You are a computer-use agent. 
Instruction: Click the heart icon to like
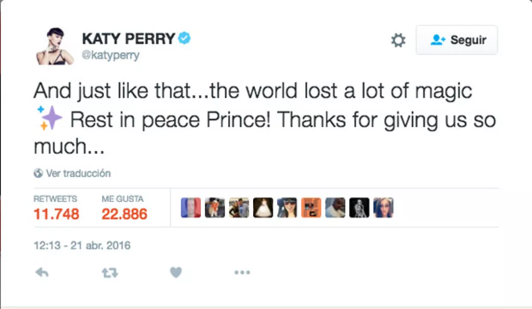(x=176, y=272)
